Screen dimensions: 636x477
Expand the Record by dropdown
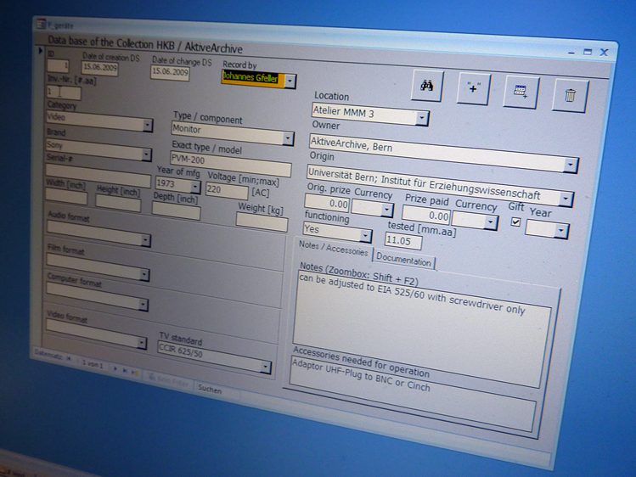click(290, 81)
